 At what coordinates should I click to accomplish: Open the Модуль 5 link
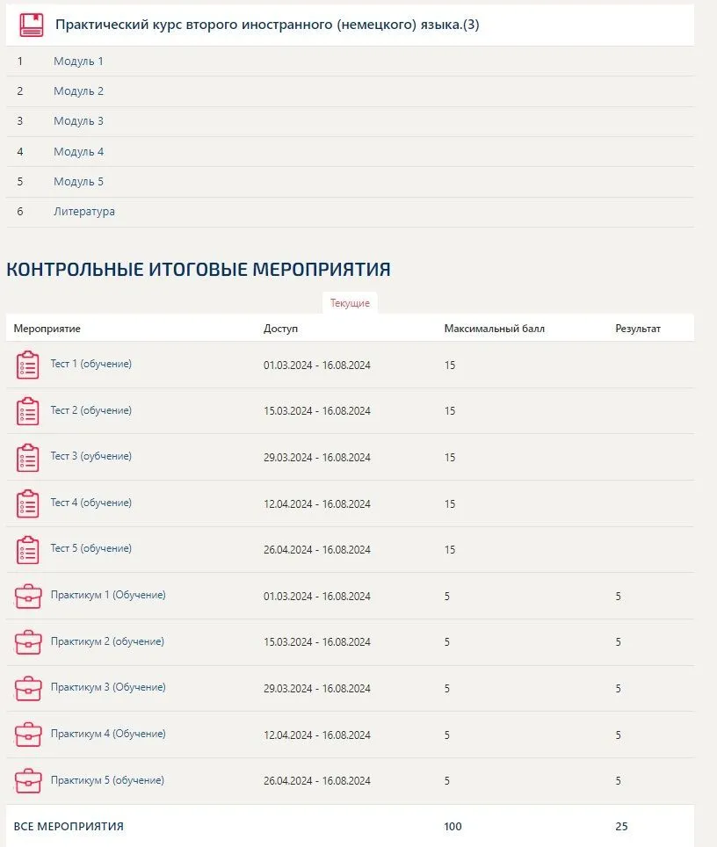(78, 182)
